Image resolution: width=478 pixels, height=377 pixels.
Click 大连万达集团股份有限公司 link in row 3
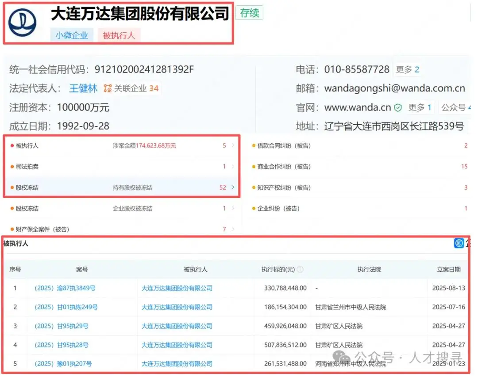(177, 326)
